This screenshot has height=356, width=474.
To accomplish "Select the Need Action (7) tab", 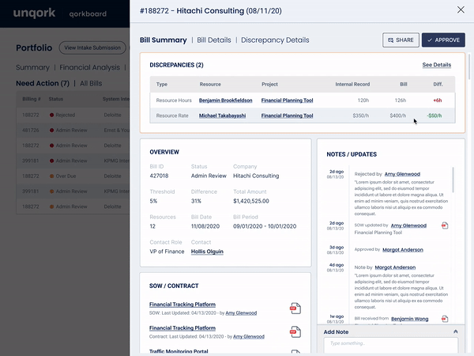I will coord(43,83).
